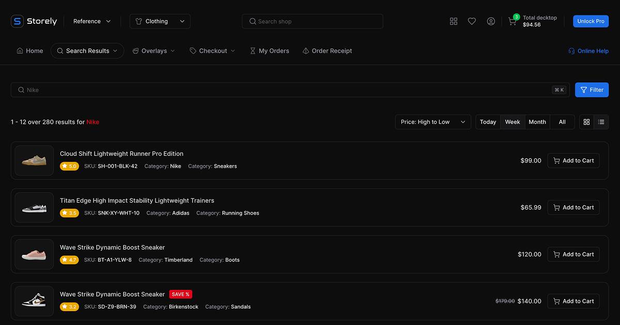Click the Wave Strike pink sneaker thumbnail

click(x=34, y=254)
